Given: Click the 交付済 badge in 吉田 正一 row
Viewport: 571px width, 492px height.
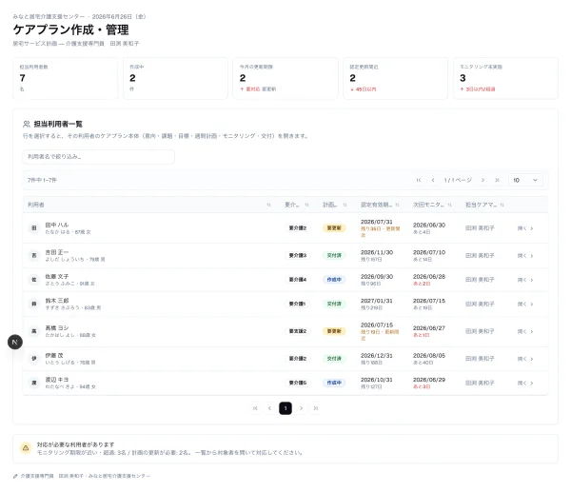Looking at the screenshot, I should pos(334,255).
